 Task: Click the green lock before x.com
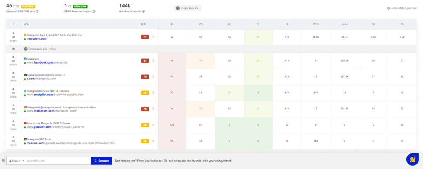25,79
